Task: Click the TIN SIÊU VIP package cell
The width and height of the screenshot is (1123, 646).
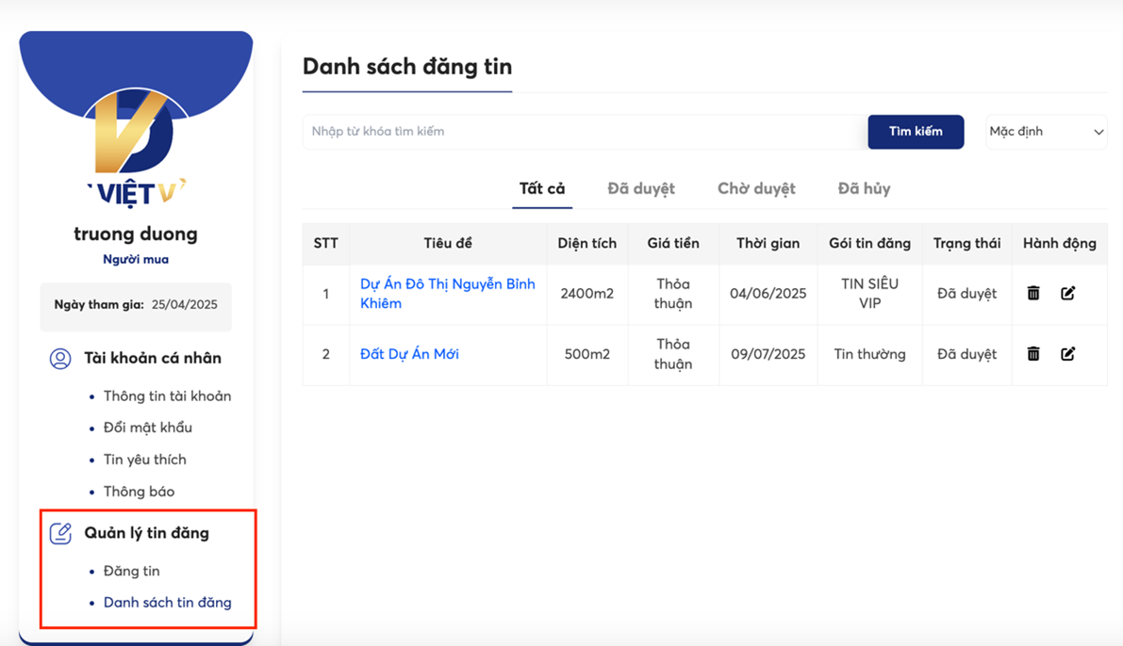Action: pos(869,293)
